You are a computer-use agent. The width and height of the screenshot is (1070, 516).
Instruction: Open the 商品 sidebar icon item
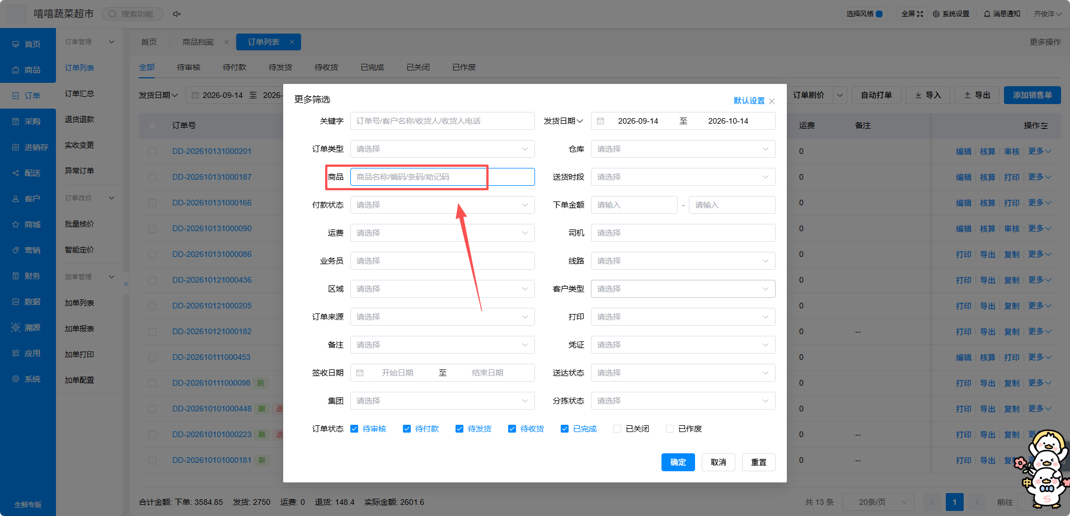coord(16,70)
